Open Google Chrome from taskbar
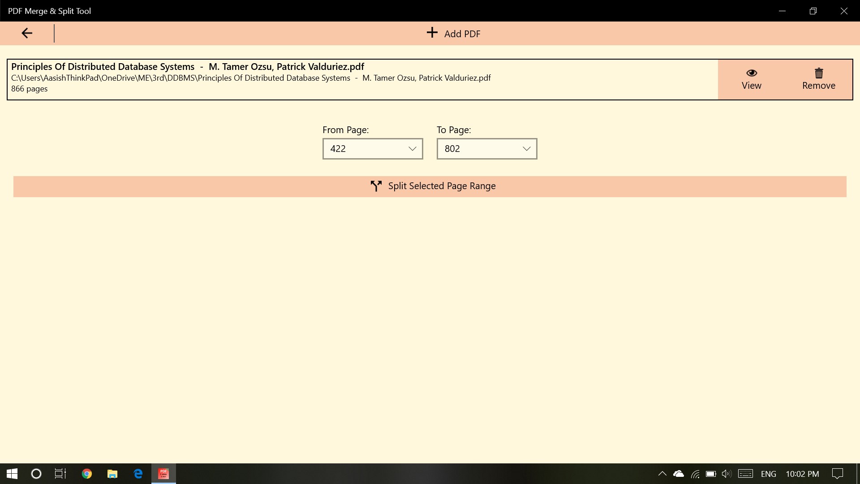 pos(87,474)
